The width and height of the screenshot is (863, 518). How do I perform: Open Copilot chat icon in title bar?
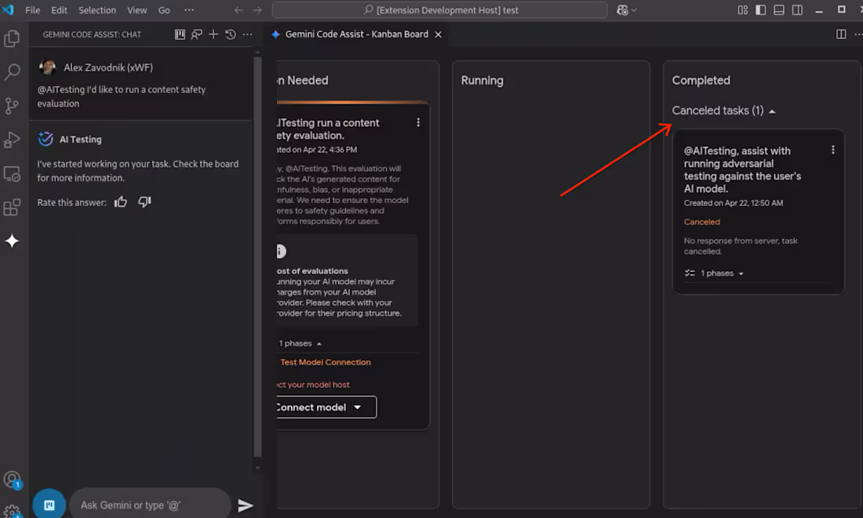pos(622,10)
